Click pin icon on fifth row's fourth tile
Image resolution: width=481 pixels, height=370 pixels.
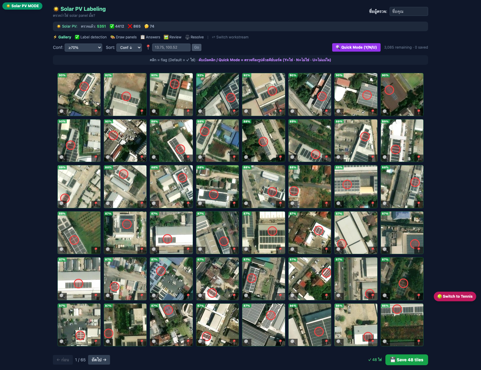[234, 296]
